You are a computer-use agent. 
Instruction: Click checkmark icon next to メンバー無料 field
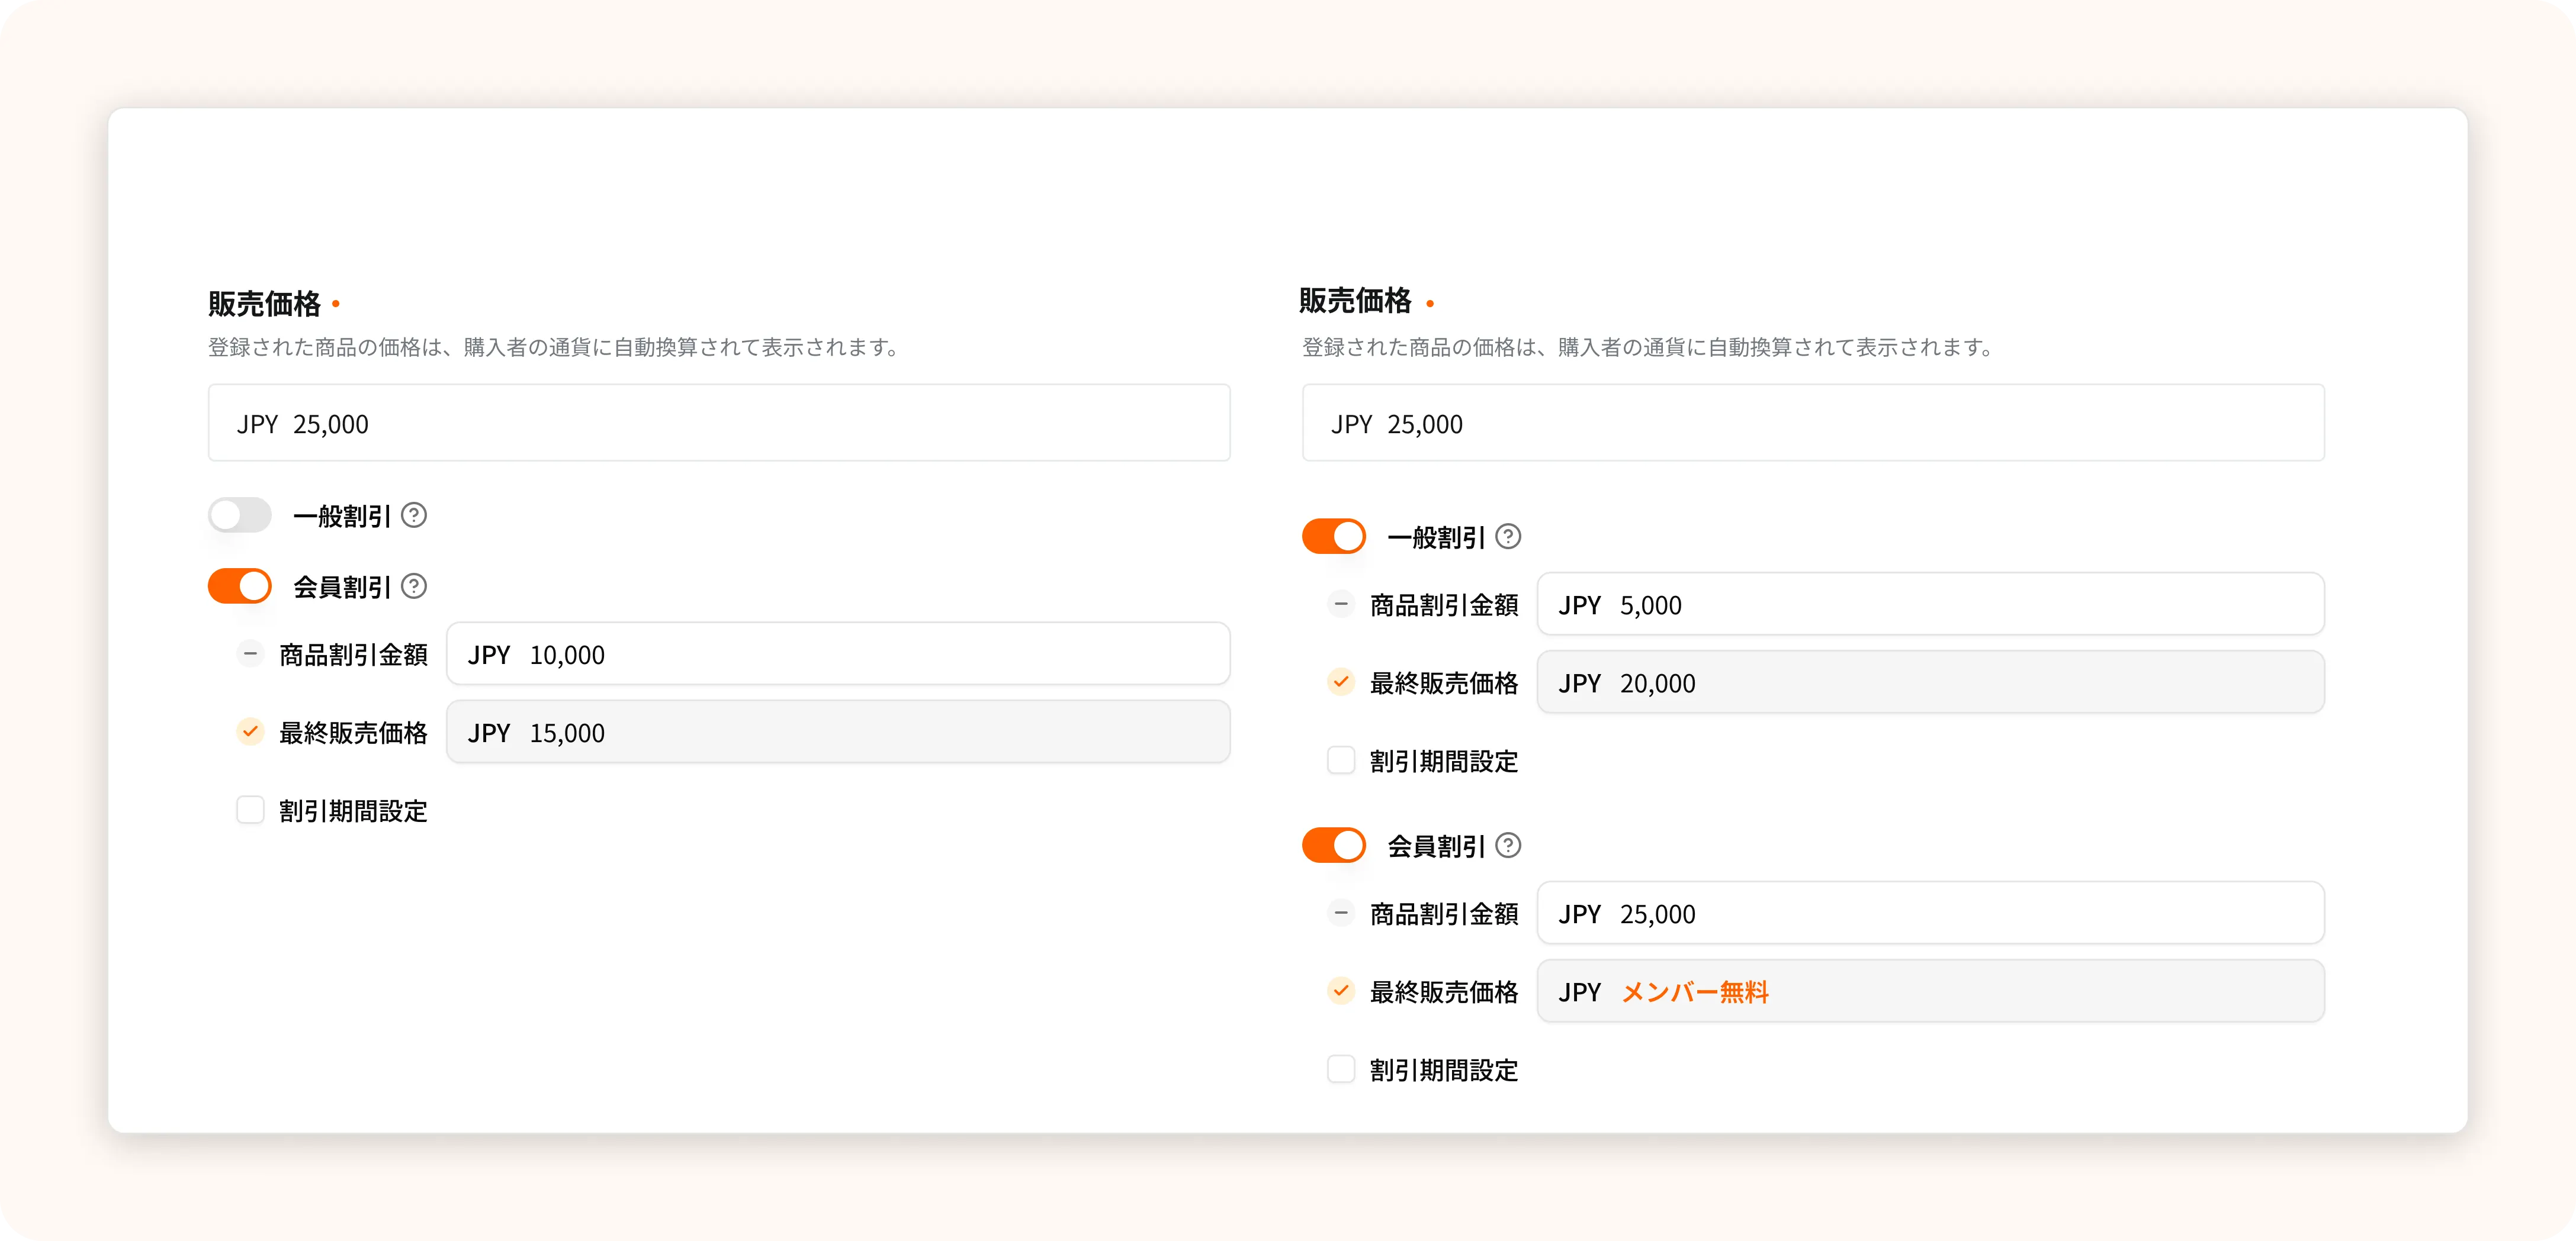pos(1341,990)
